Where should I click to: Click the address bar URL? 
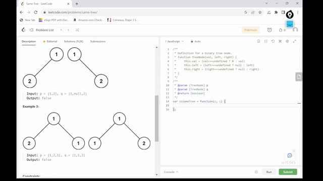pyautogui.click(x=73, y=12)
